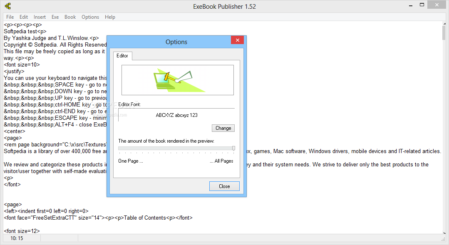Click the preview render amount slider handle
The width and height of the screenshot is (449, 245).
click(234, 148)
